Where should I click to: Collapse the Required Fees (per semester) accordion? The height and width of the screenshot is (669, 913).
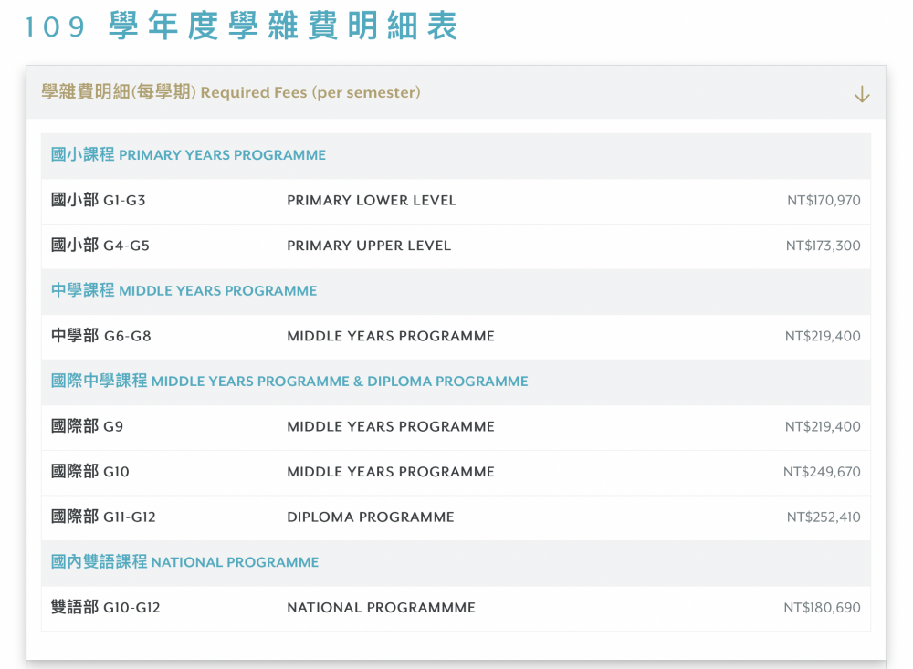(x=231, y=92)
